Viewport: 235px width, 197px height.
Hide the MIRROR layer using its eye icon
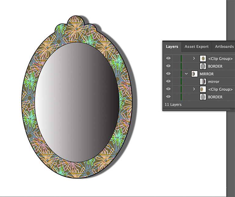[168, 74]
